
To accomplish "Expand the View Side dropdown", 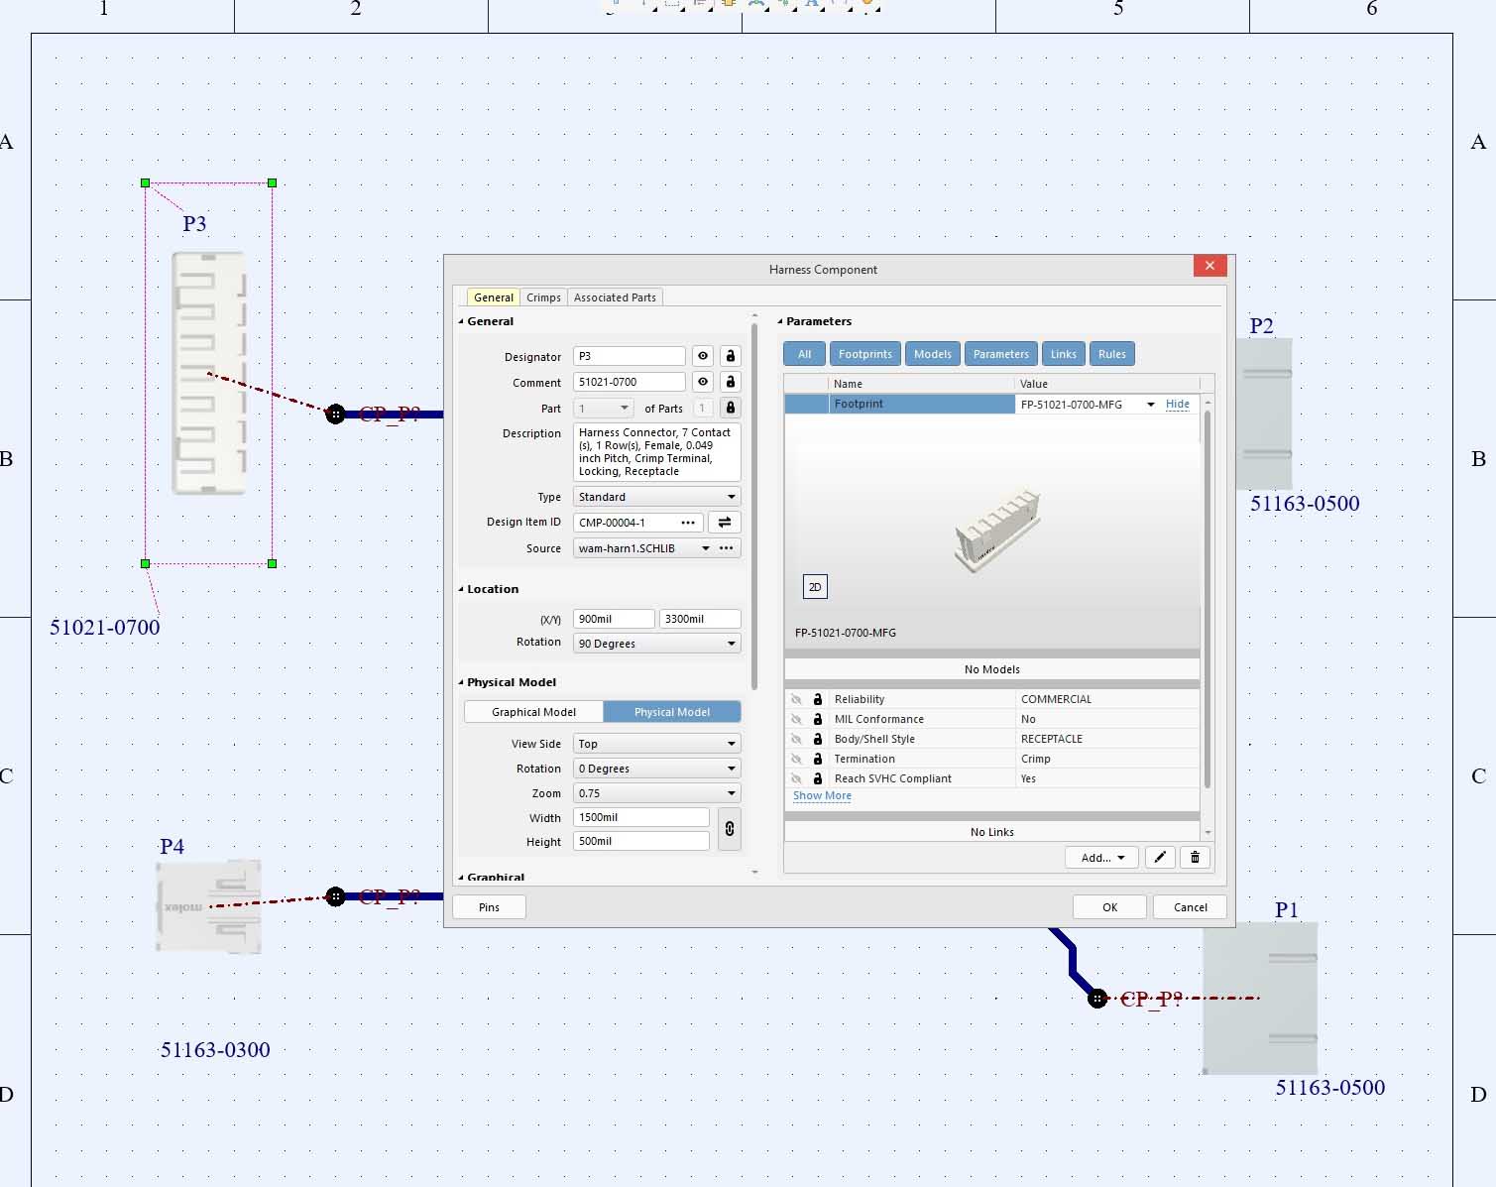I will pos(656,744).
